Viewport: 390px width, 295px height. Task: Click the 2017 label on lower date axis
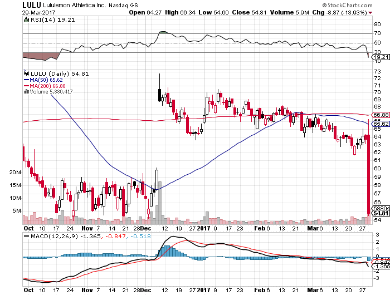point(203,290)
